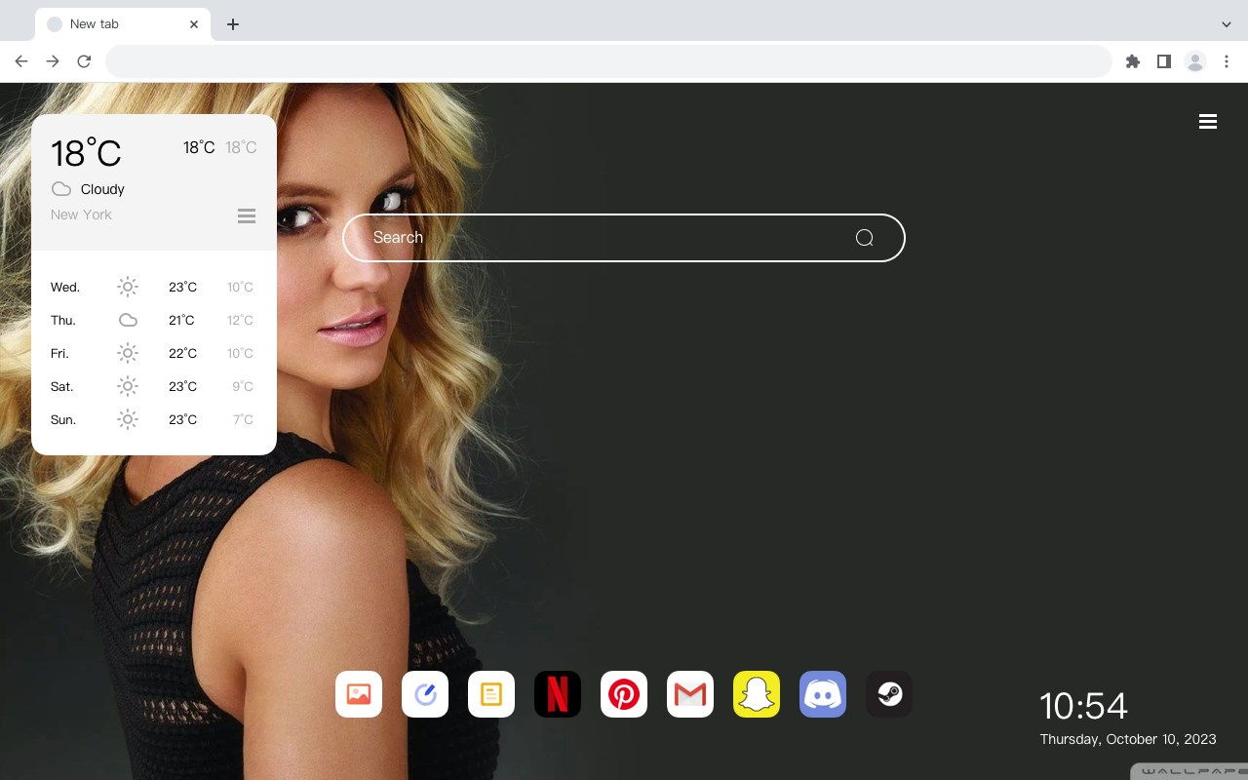Close the New tab tab
Image resolution: width=1248 pixels, height=780 pixels.
coord(194,24)
